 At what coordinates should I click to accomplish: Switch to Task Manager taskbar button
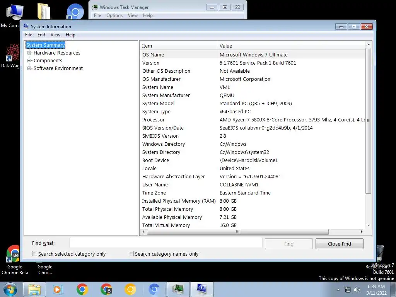(x=178, y=289)
